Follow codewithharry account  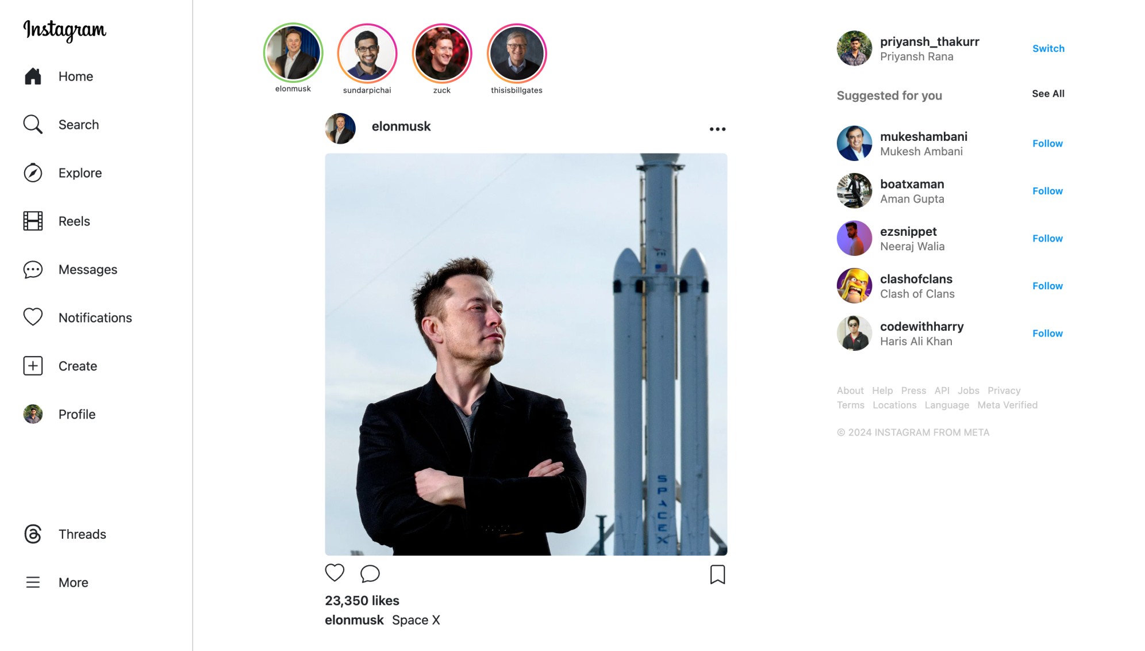coord(1047,333)
